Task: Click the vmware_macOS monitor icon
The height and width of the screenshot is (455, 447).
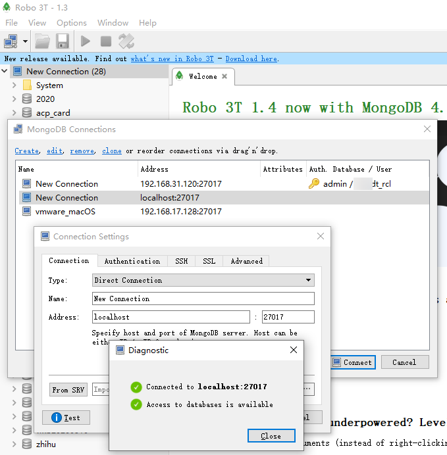Action: click(27, 211)
